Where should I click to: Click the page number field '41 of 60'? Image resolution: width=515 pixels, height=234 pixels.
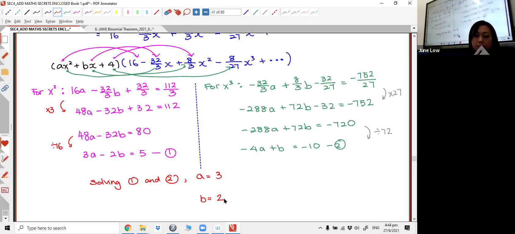coord(226,12)
